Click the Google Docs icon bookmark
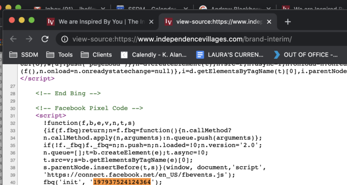The height and width of the screenshot is (185, 347). 200,55
